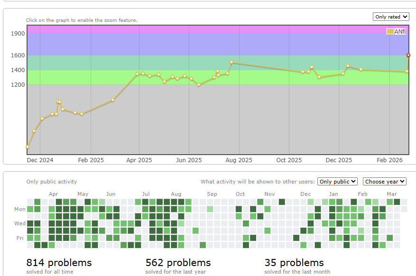Click the "solved for the last month" caption

point(297,272)
